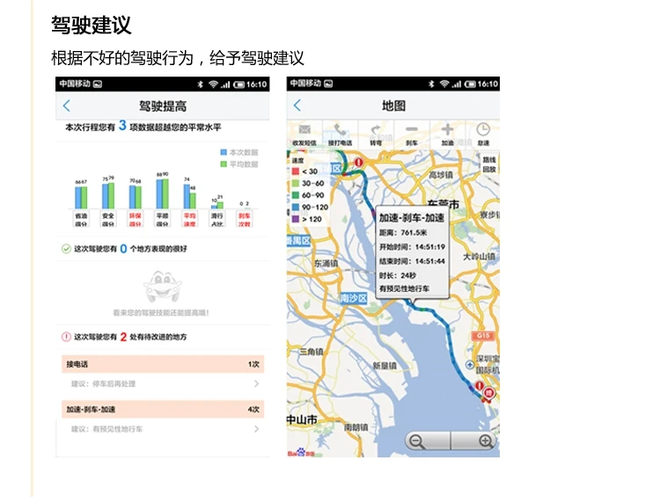The image size is (660, 497).
Task: Select the 怠速 clock icon
Action: pos(483,129)
